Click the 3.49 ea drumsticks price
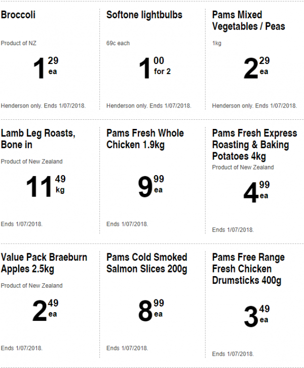Image resolution: width=304 pixels, height=368 pixels. [x=257, y=316]
